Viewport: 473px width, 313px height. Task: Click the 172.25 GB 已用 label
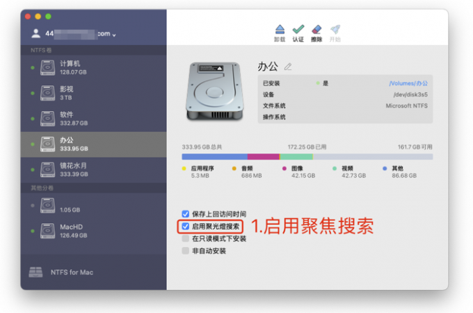tap(307, 147)
